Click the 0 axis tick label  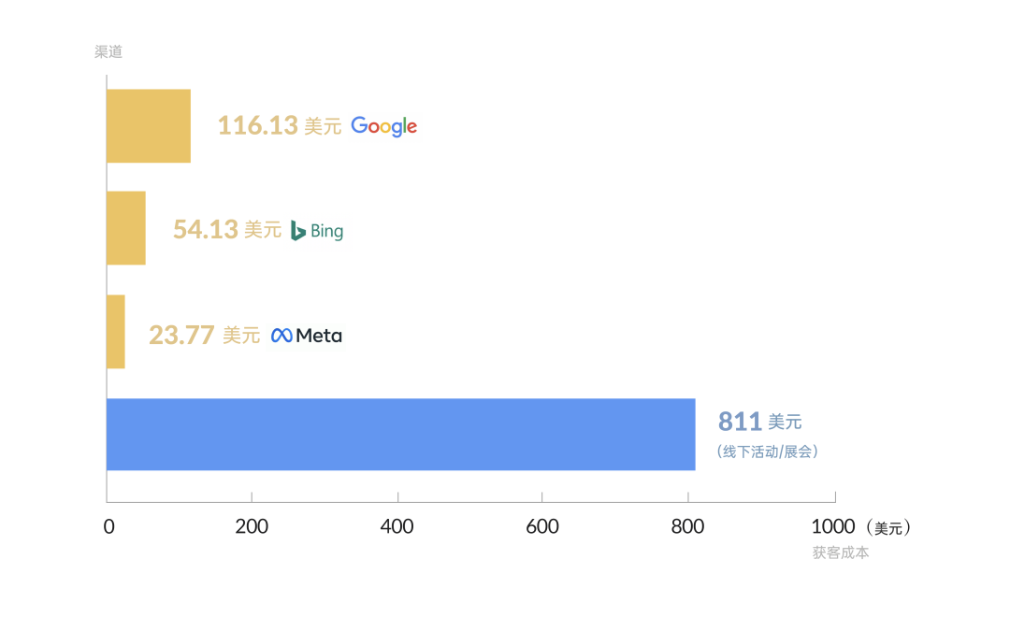(108, 527)
